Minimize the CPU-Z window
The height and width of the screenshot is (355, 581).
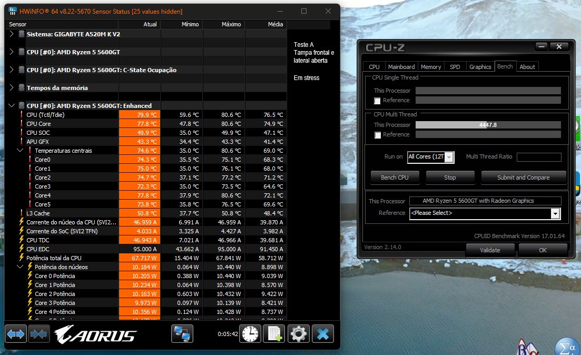(541, 47)
